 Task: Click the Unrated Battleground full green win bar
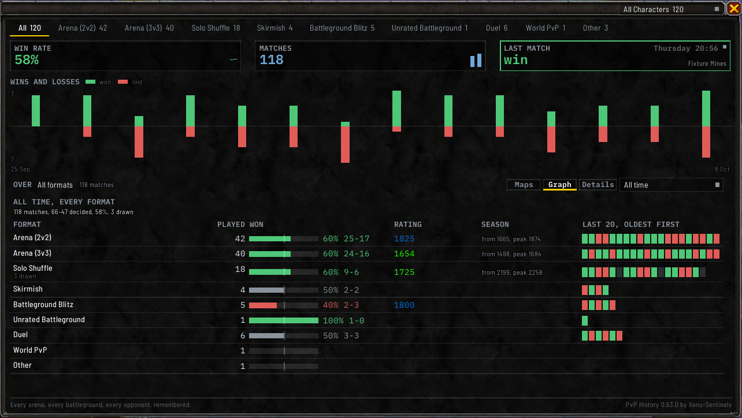pos(284,320)
